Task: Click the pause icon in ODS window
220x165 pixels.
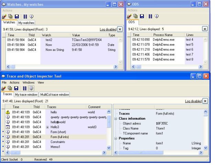Action: 150,16
